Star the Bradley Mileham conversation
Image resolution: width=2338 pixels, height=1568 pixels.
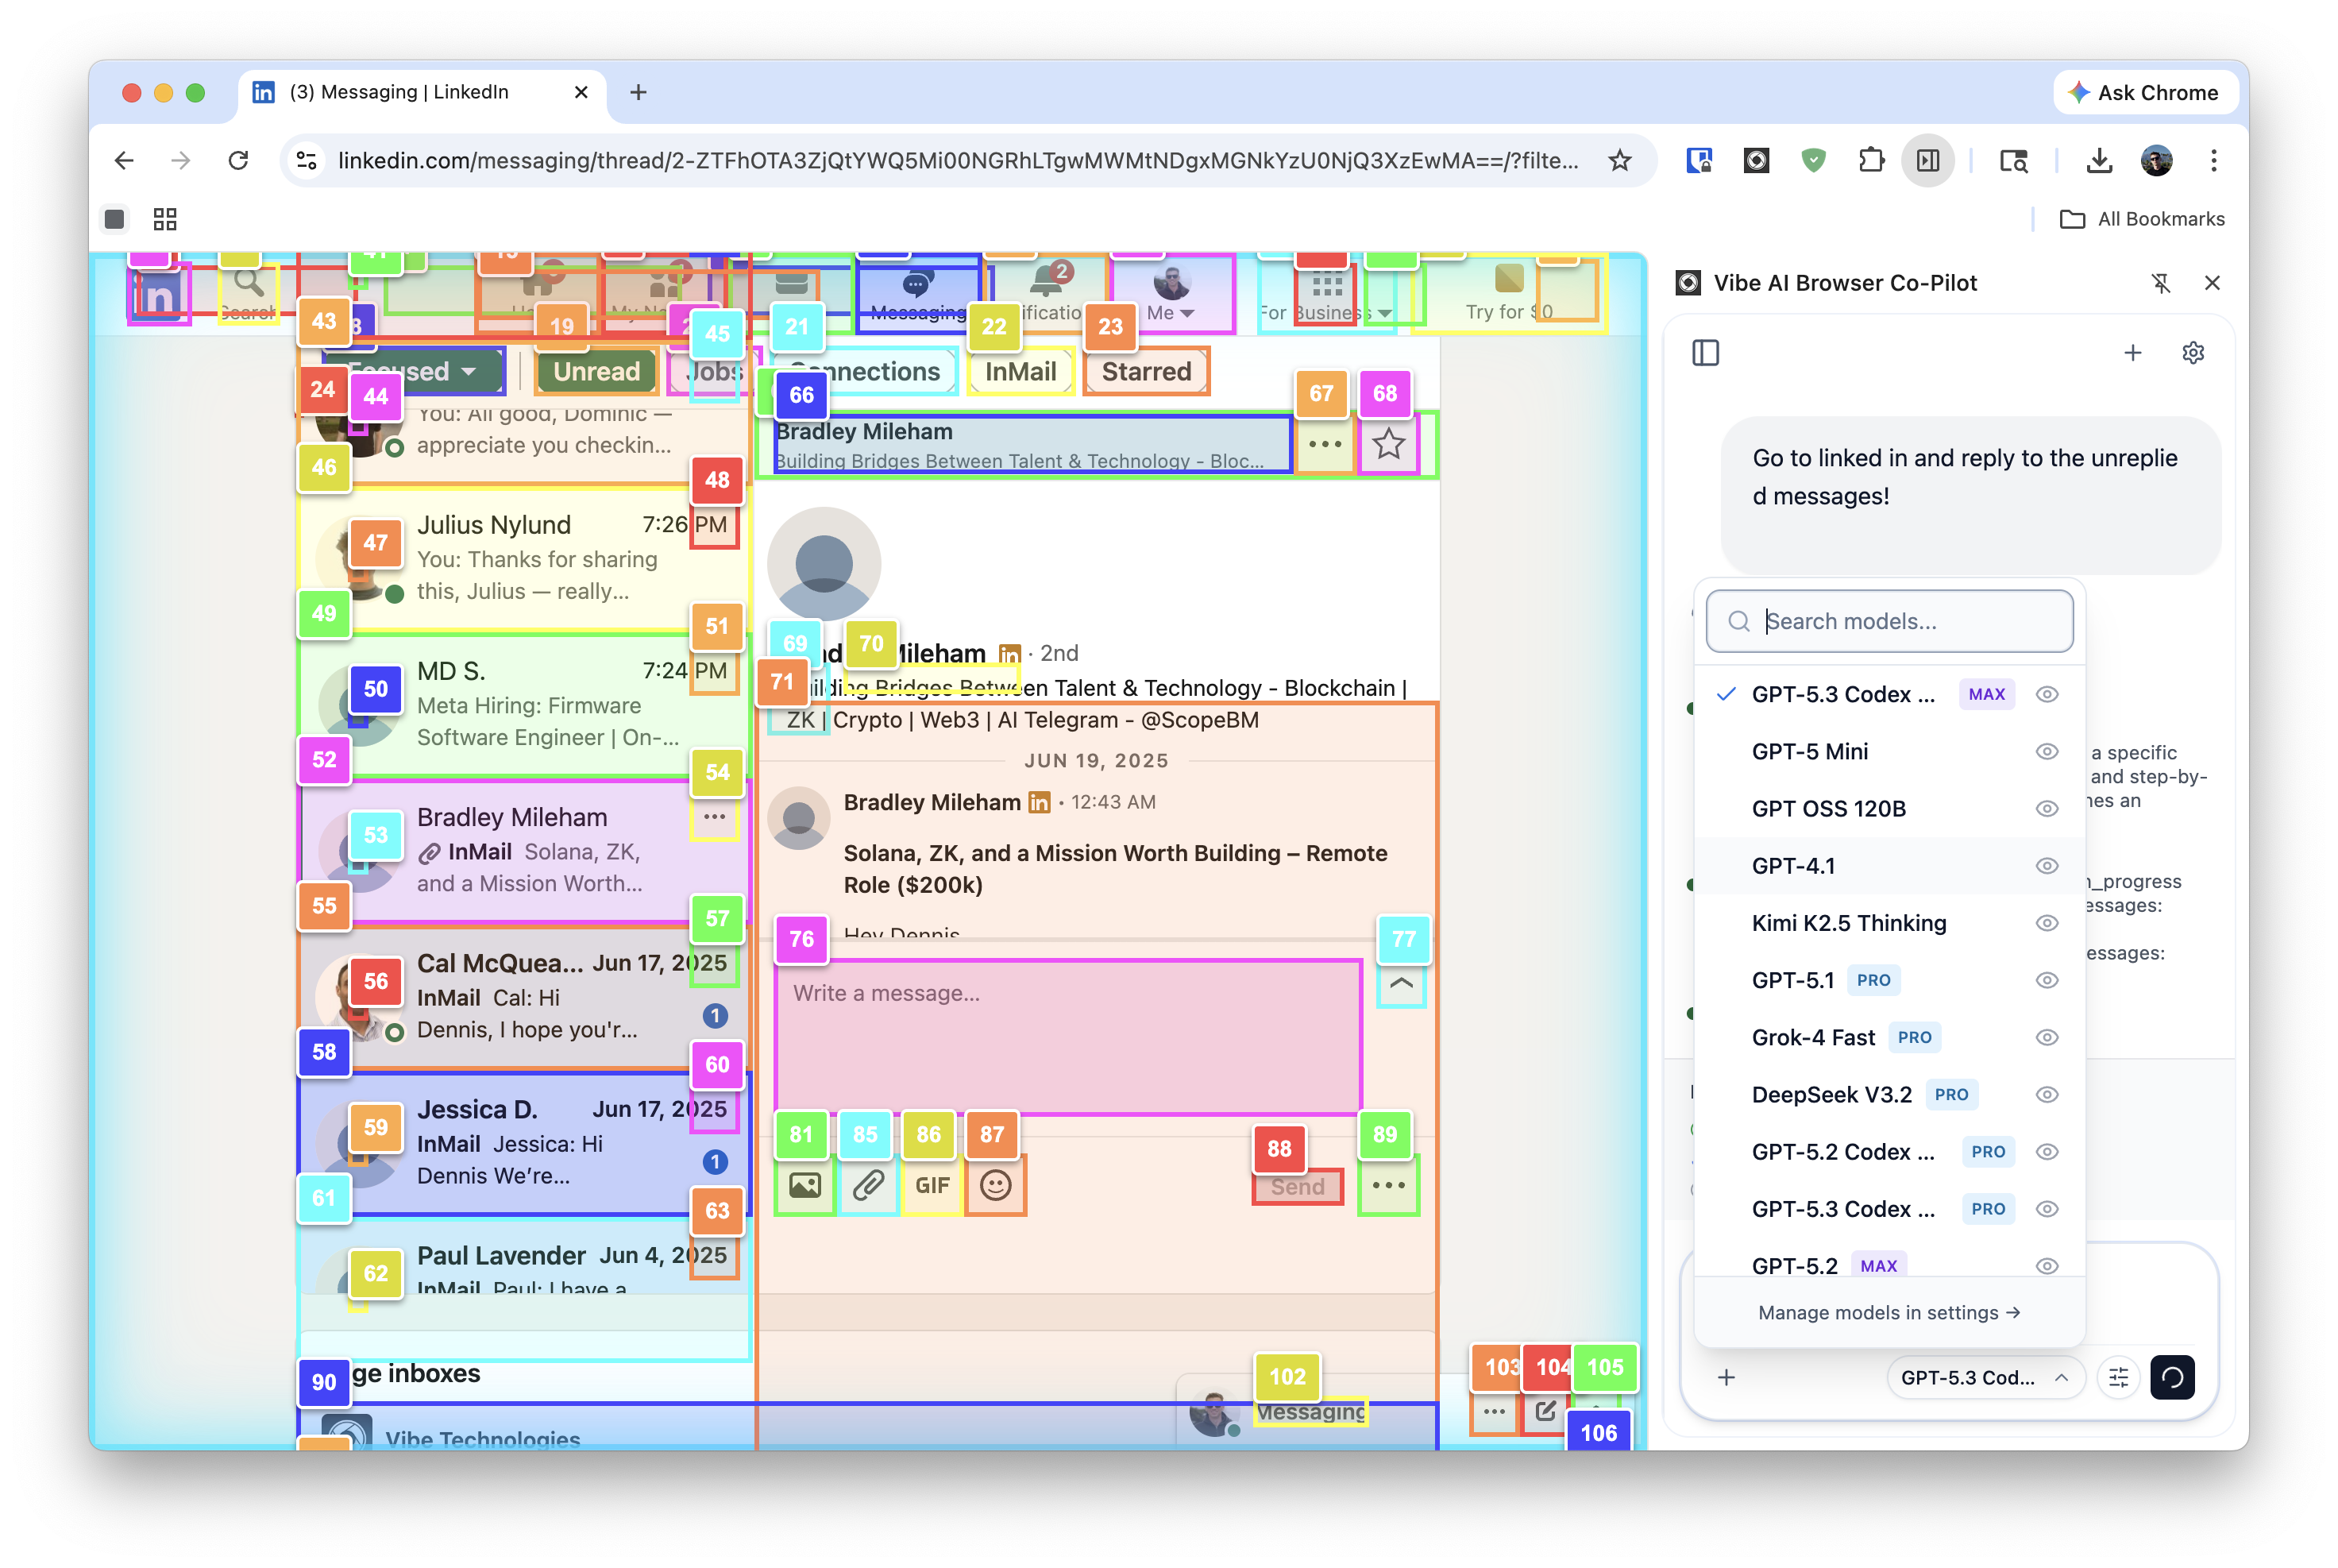1388,444
